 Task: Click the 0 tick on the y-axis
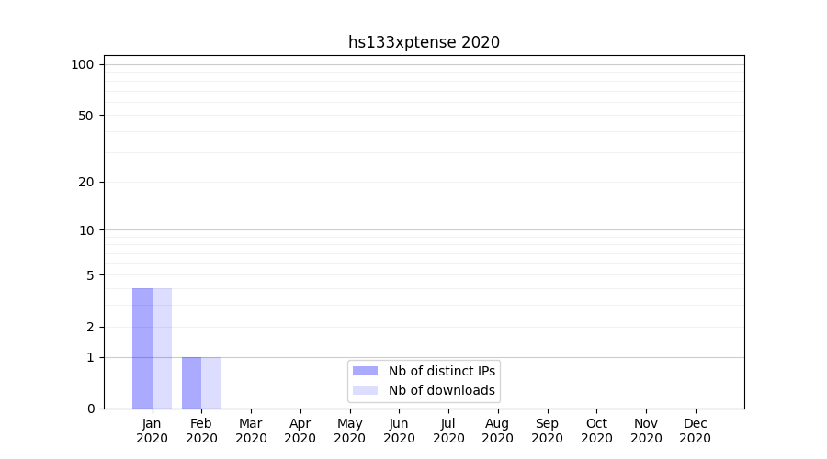(x=90, y=409)
